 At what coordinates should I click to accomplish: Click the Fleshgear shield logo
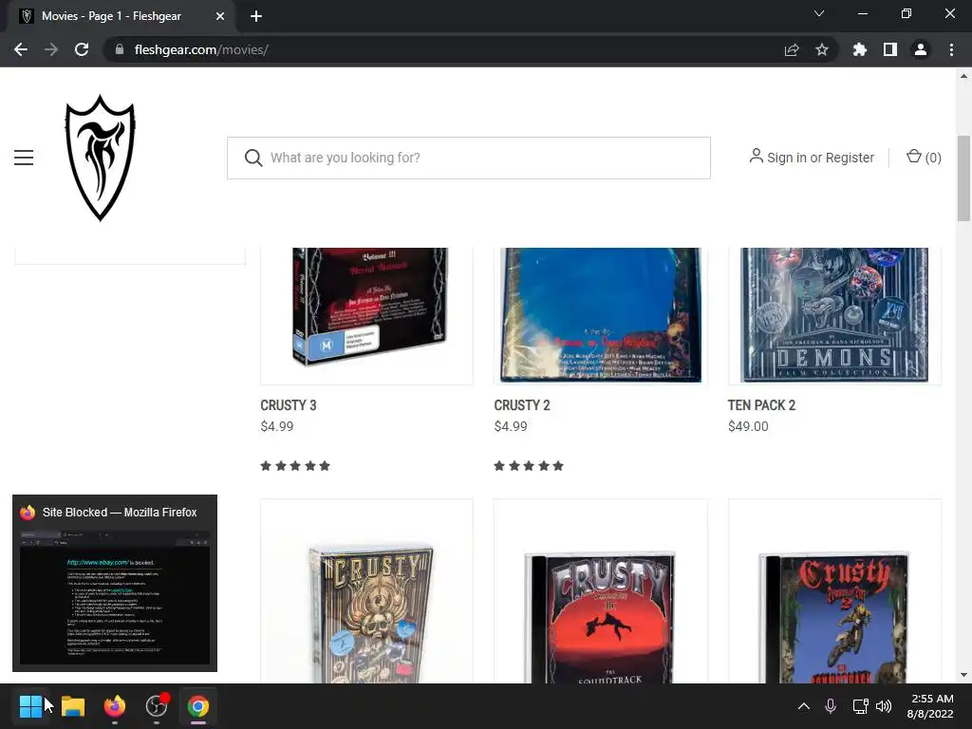(100, 158)
